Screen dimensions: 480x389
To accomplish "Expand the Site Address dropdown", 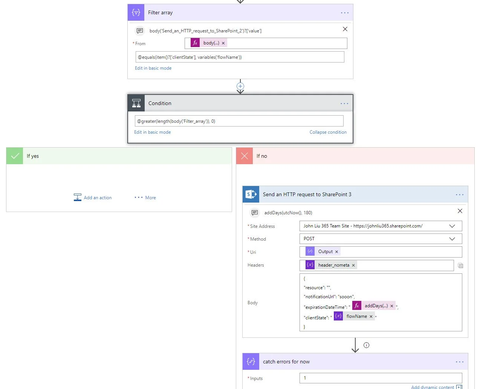I will [x=452, y=226].
